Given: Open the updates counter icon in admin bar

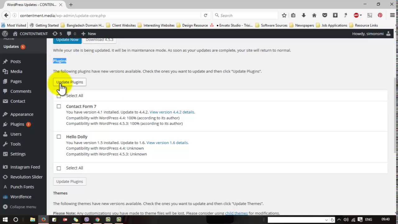Looking at the screenshot, I should pyautogui.click(x=55, y=34).
